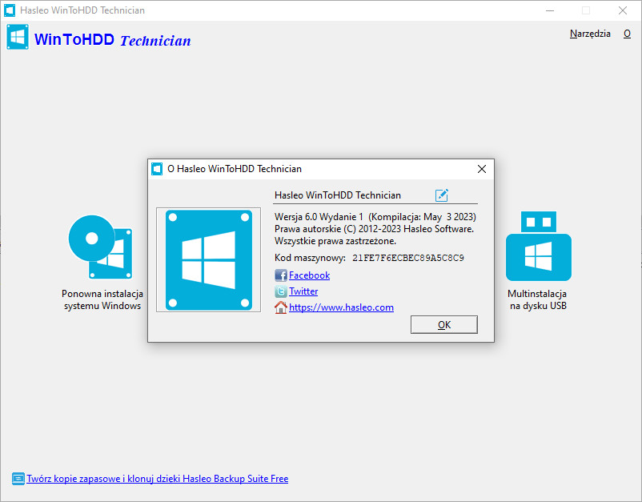642x502 pixels.
Task: Select Multinstalacja na dysku USB icon
Action: (x=539, y=246)
